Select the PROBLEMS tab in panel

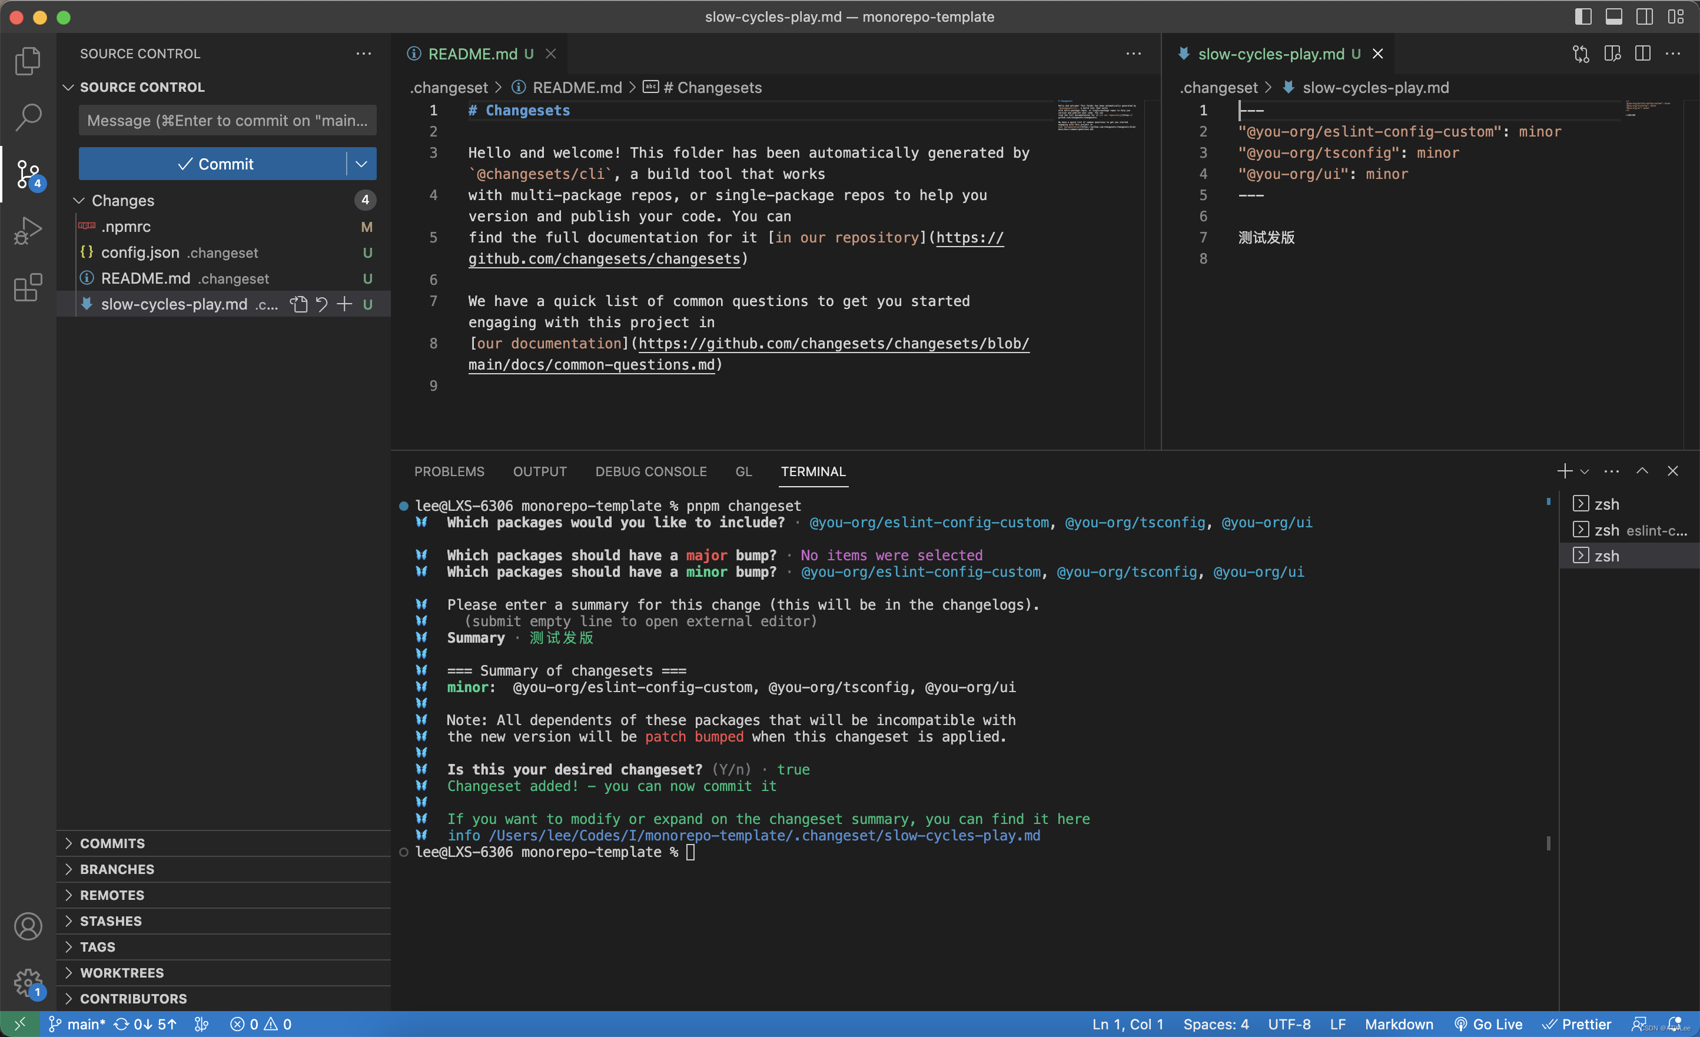tap(449, 471)
